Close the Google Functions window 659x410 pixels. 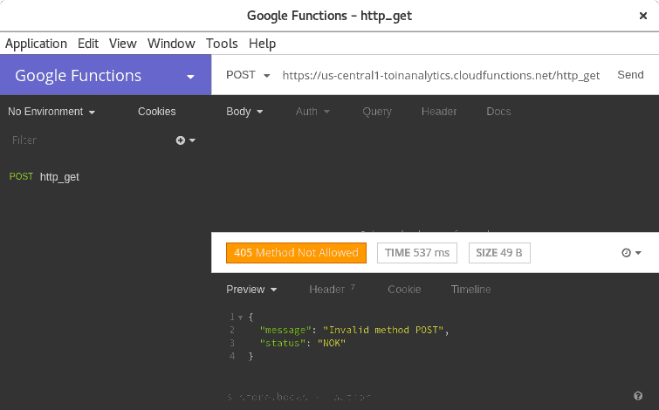[642, 16]
